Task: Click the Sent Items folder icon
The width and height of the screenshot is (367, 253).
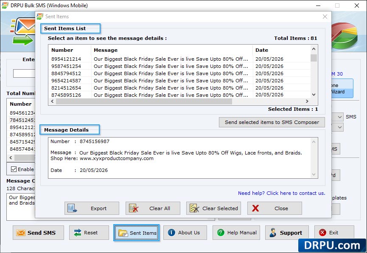Action: (x=123, y=233)
